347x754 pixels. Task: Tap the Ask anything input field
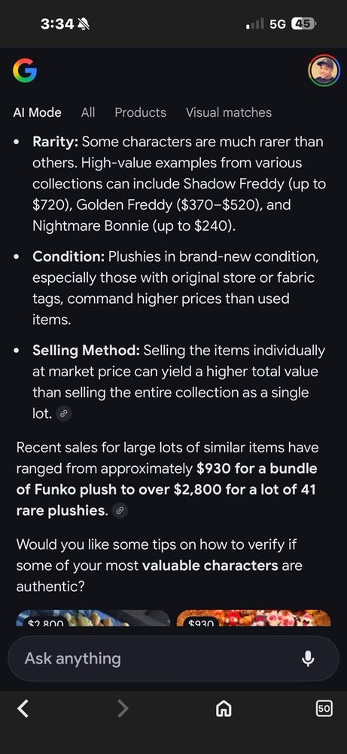(x=173, y=658)
